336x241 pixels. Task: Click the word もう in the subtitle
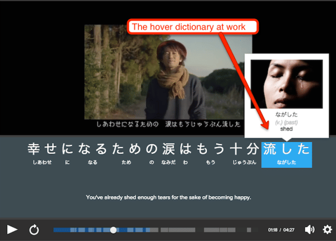coord(211,149)
